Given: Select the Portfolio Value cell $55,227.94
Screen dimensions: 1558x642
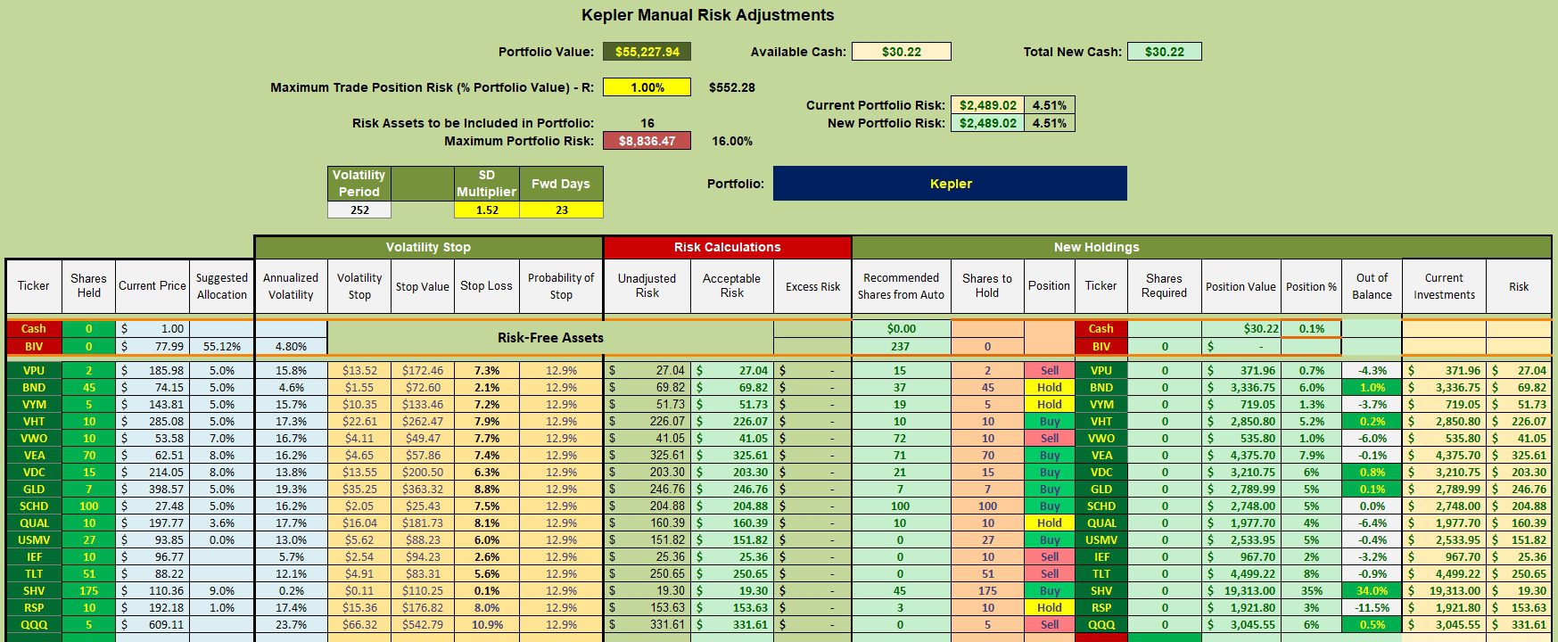Looking at the screenshot, I should click(647, 52).
